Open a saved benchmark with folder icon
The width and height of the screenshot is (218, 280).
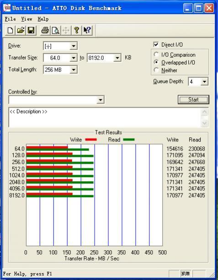coord(21,30)
